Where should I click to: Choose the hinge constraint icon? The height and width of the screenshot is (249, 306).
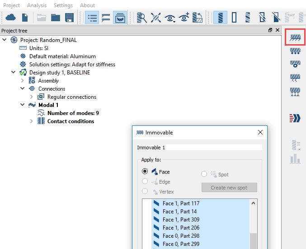click(295, 64)
